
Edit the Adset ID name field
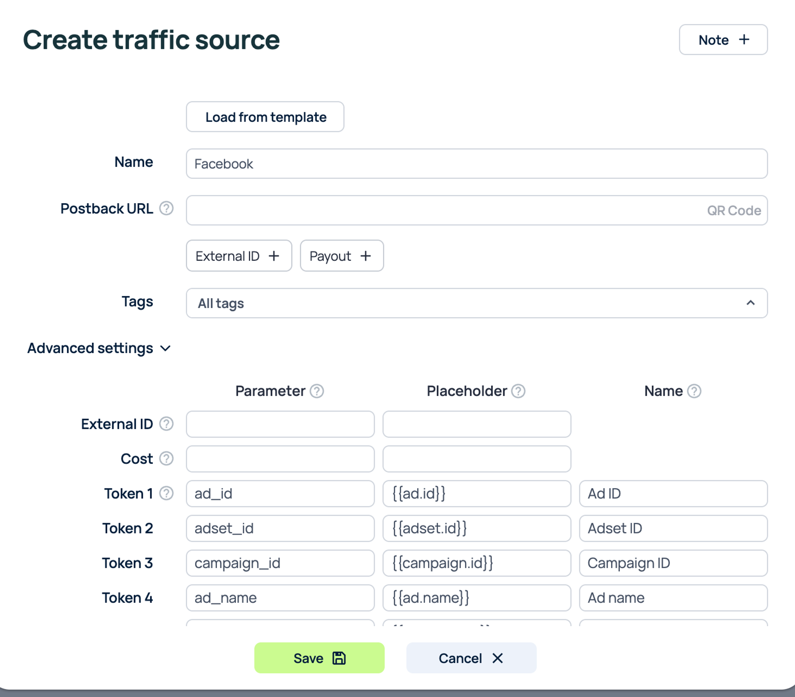point(673,528)
